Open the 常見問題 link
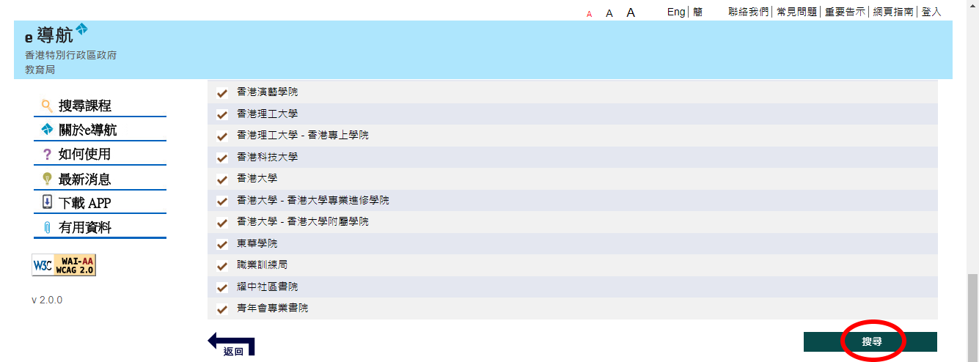This screenshot has height=362, width=979. [x=796, y=12]
